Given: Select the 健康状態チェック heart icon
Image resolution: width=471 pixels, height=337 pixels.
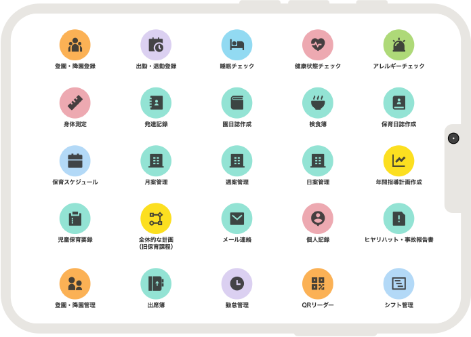Looking at the screenshot, I should 318,45.
